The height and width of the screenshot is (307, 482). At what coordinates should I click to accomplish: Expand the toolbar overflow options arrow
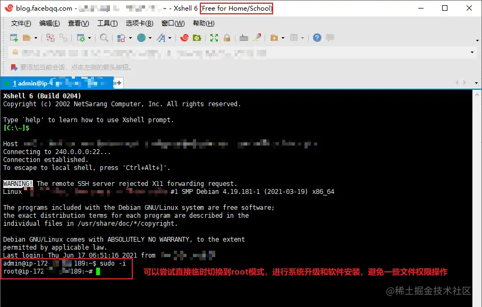click(477, 40)
